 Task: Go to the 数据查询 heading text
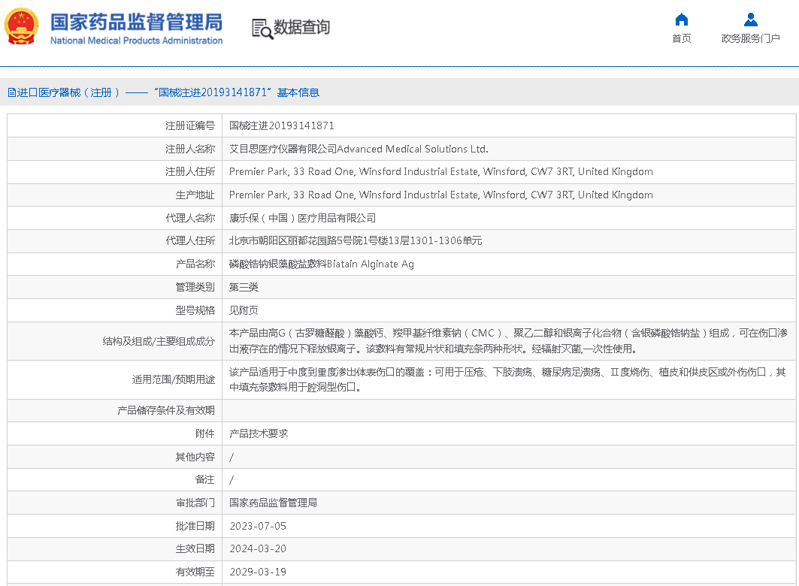click(x=301, y=27)
